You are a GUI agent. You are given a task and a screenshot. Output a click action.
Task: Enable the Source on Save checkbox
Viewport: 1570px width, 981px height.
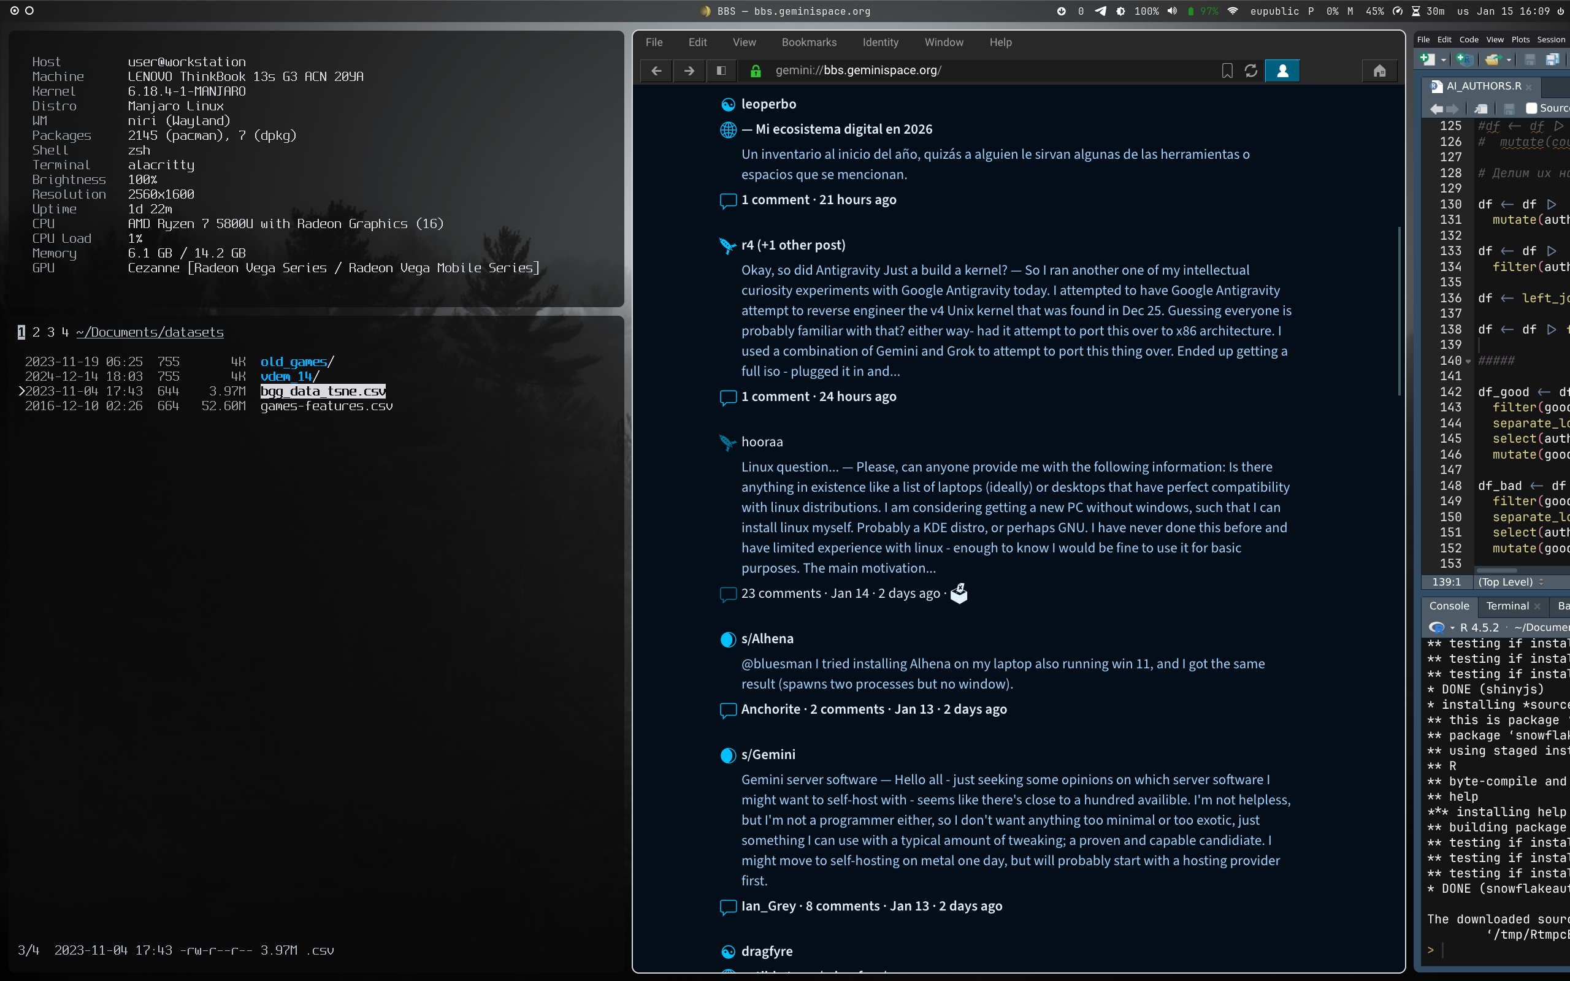1531,109
